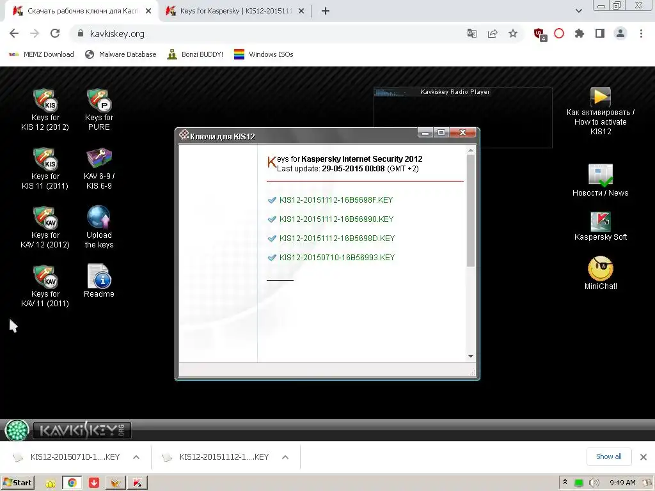Open Keys for PURE icon
Image resolution: width=655 pixels, height=491 pixels.
click(99, 109)
